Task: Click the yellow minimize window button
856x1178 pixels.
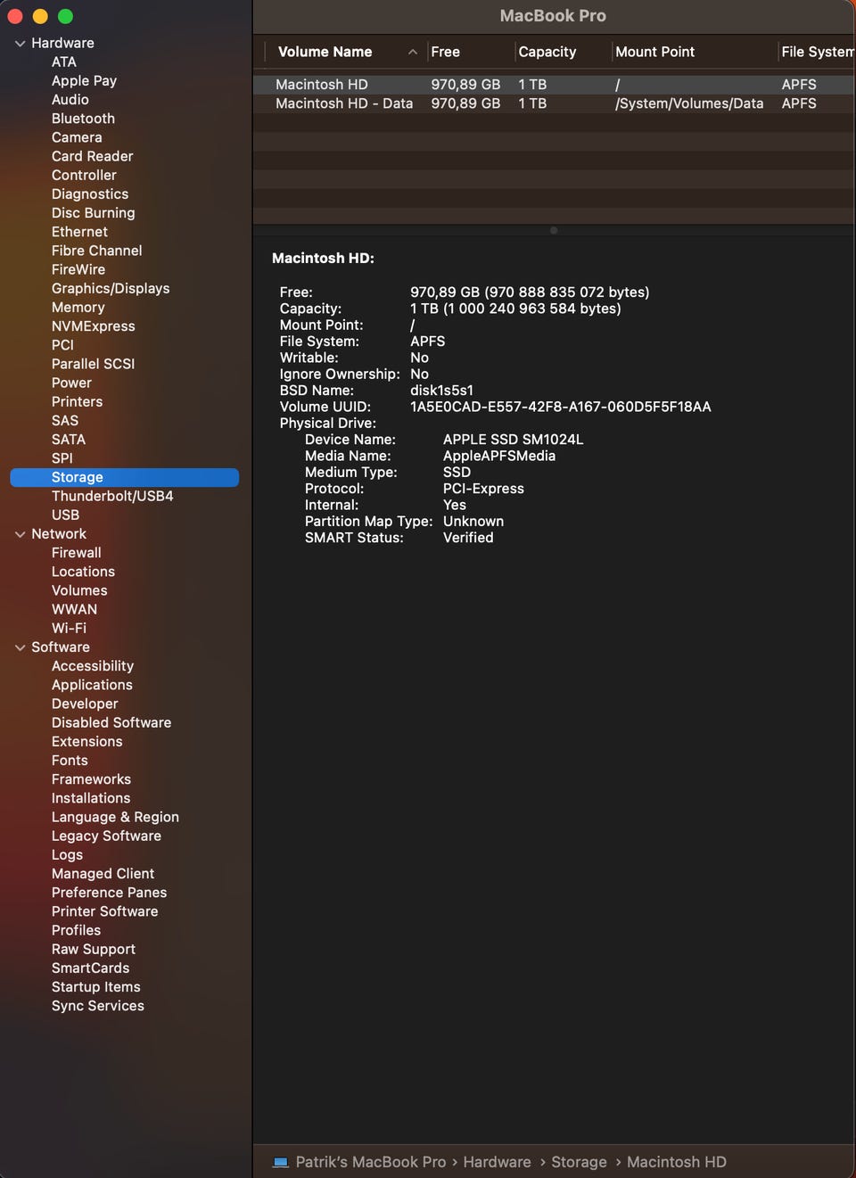Action: tap(40, 16)
